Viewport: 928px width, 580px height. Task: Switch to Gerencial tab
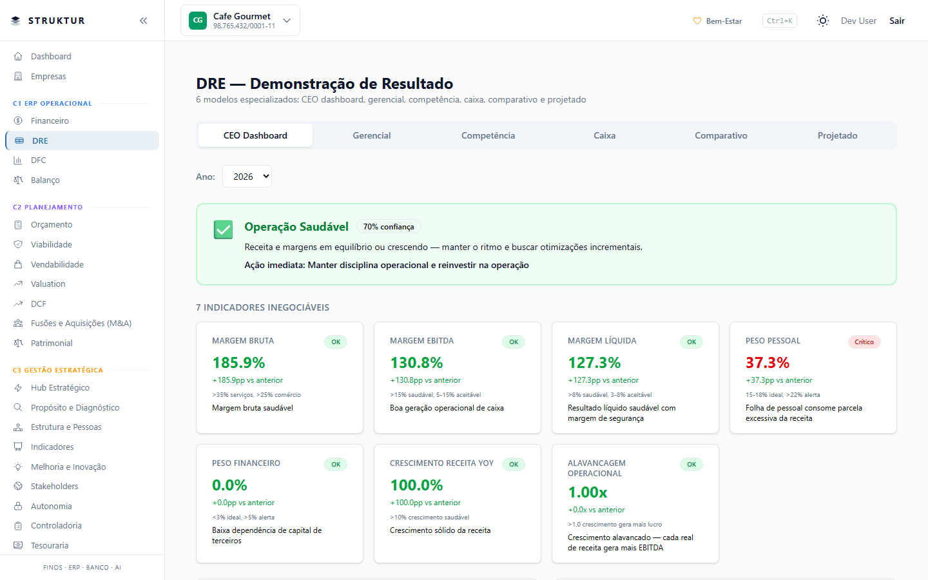coord(372,135)
